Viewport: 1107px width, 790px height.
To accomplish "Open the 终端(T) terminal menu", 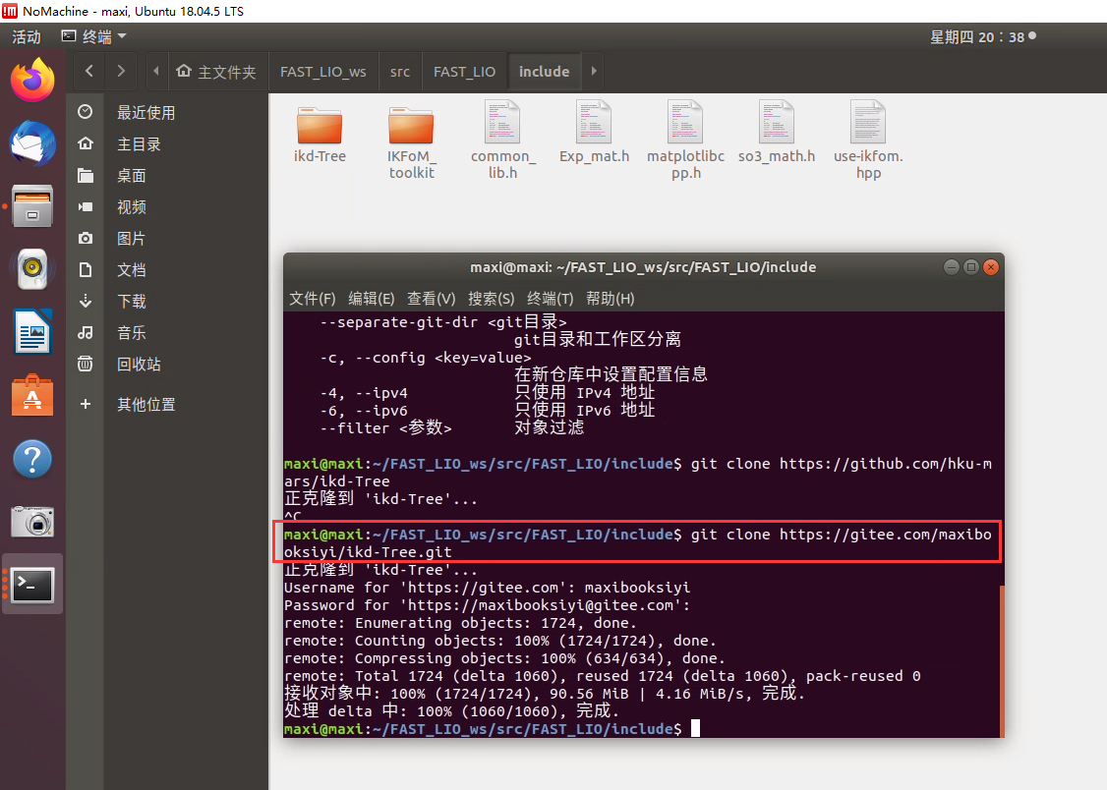I will point(551,299).
